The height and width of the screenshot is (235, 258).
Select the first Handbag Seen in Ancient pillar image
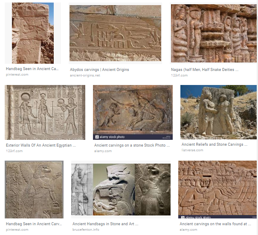[33, 33]
